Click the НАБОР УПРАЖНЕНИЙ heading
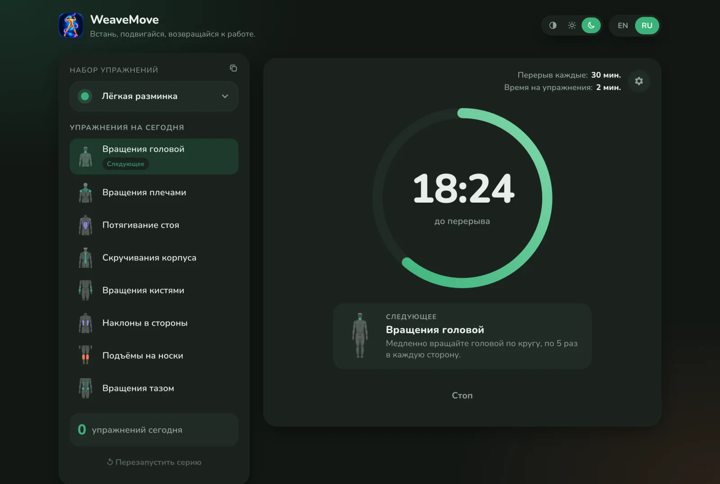 pyautogui.click(x=114, y=70)
